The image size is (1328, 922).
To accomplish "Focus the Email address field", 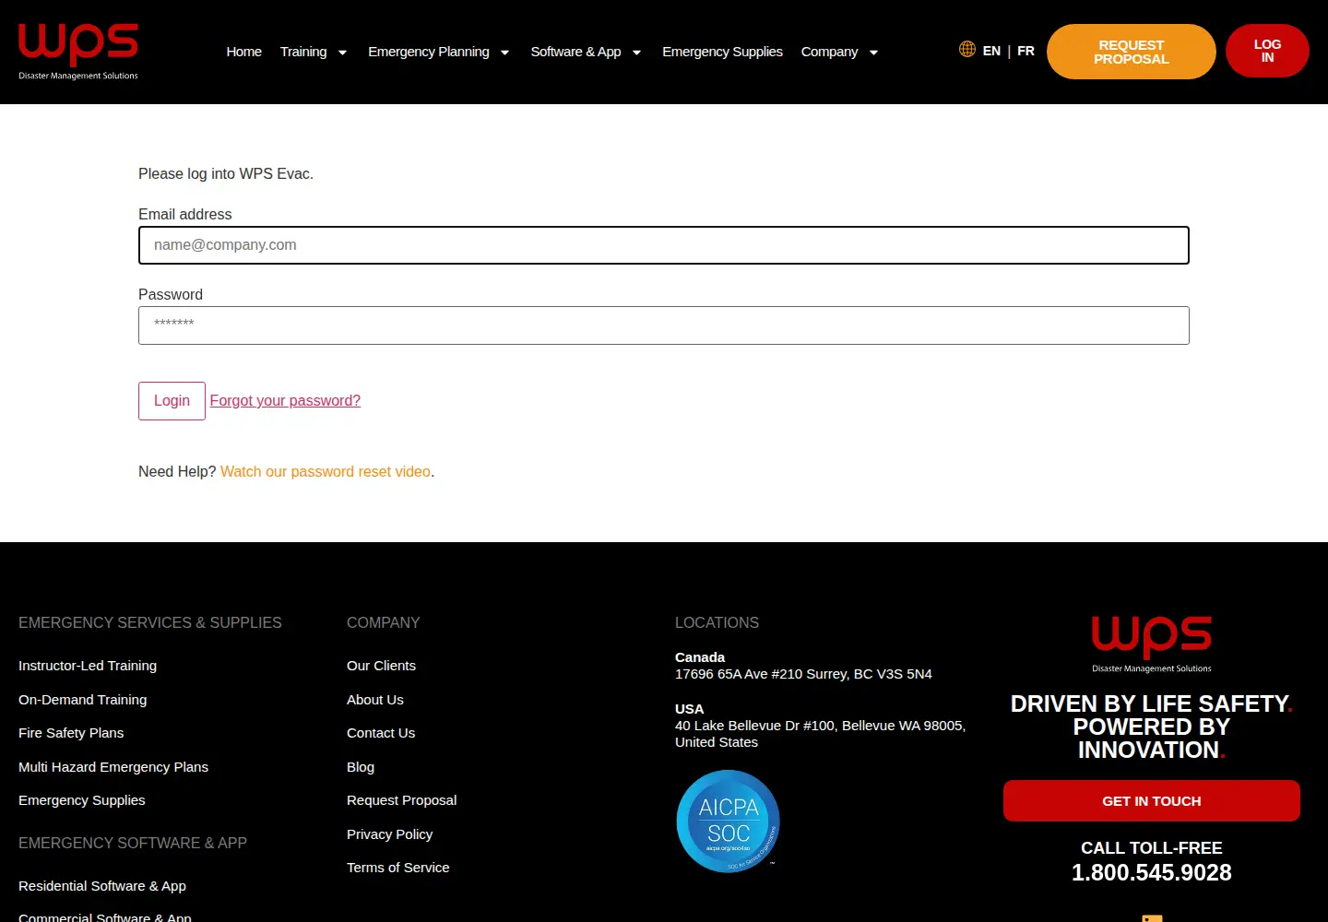I will coord(664,245).
